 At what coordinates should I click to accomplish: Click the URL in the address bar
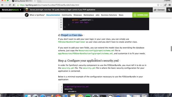49,5
